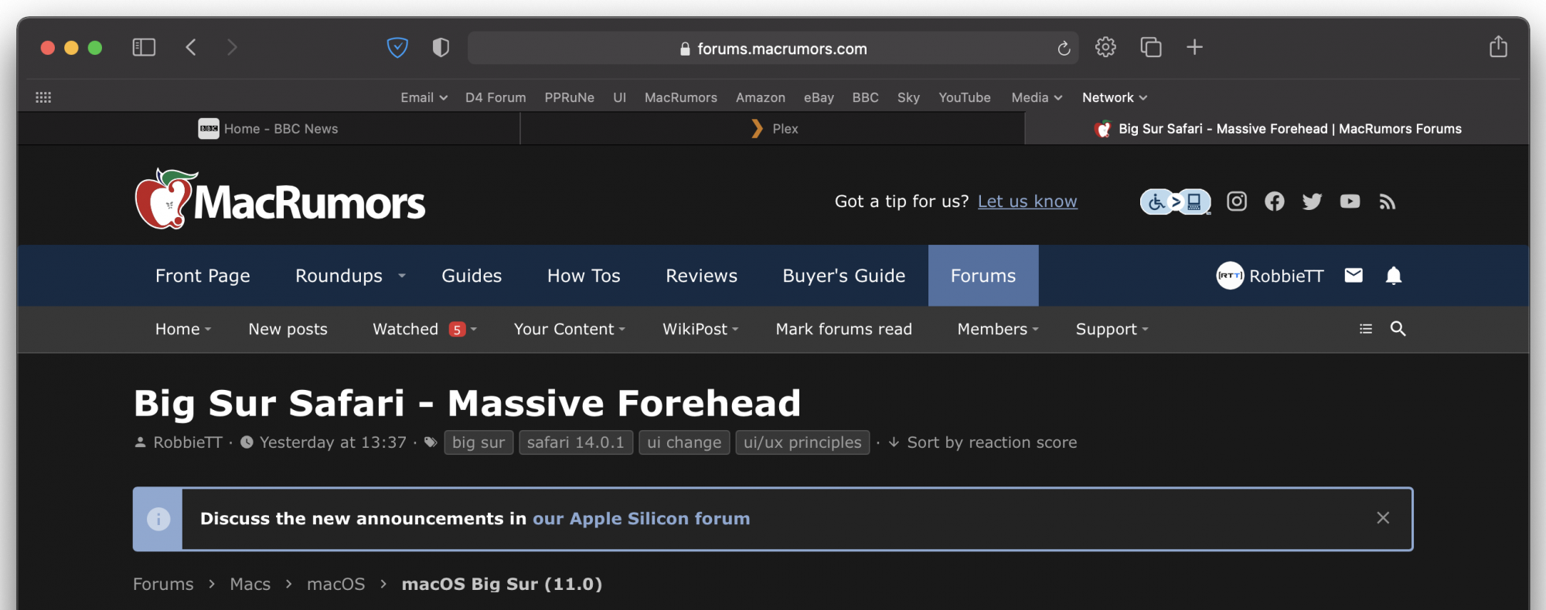The width and height of the screenshot is (1546, 610).
Task: Open the big sur tag
Action: click(478, 442)
